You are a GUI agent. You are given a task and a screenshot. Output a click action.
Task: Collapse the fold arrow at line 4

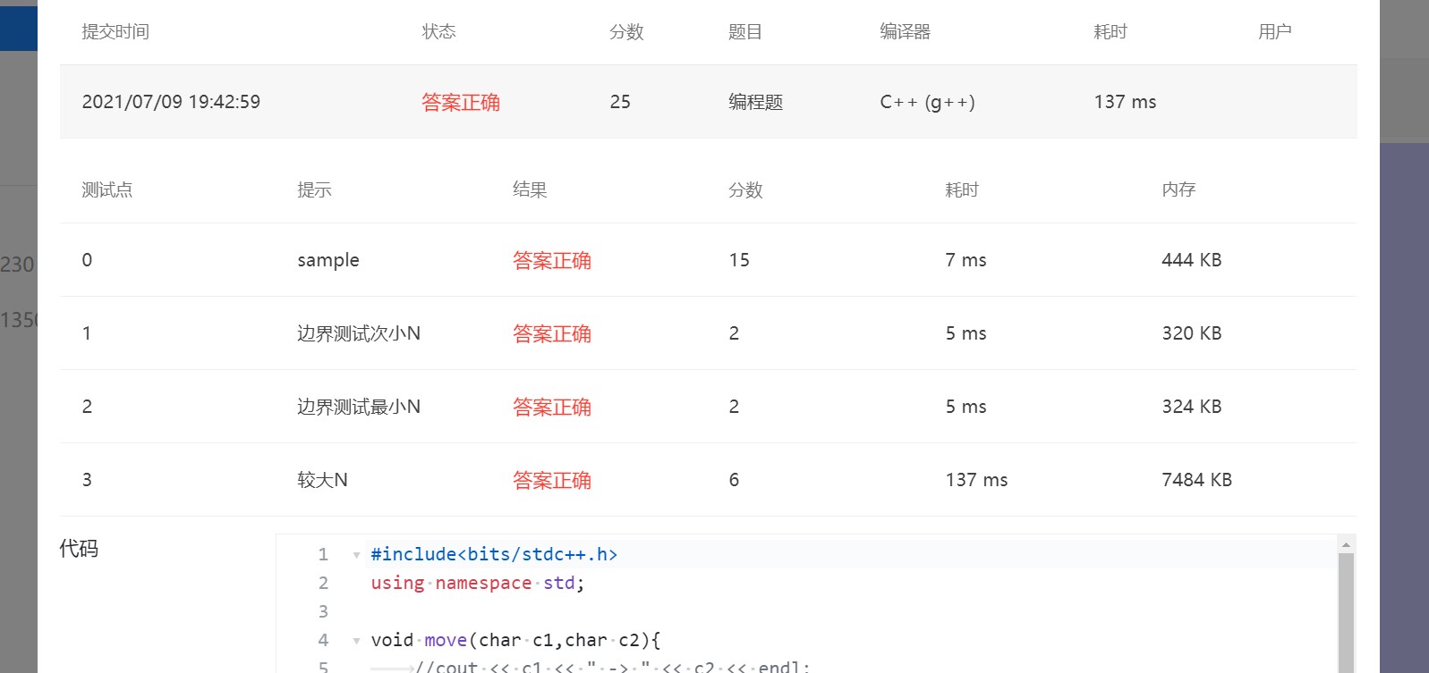point(356,641)
